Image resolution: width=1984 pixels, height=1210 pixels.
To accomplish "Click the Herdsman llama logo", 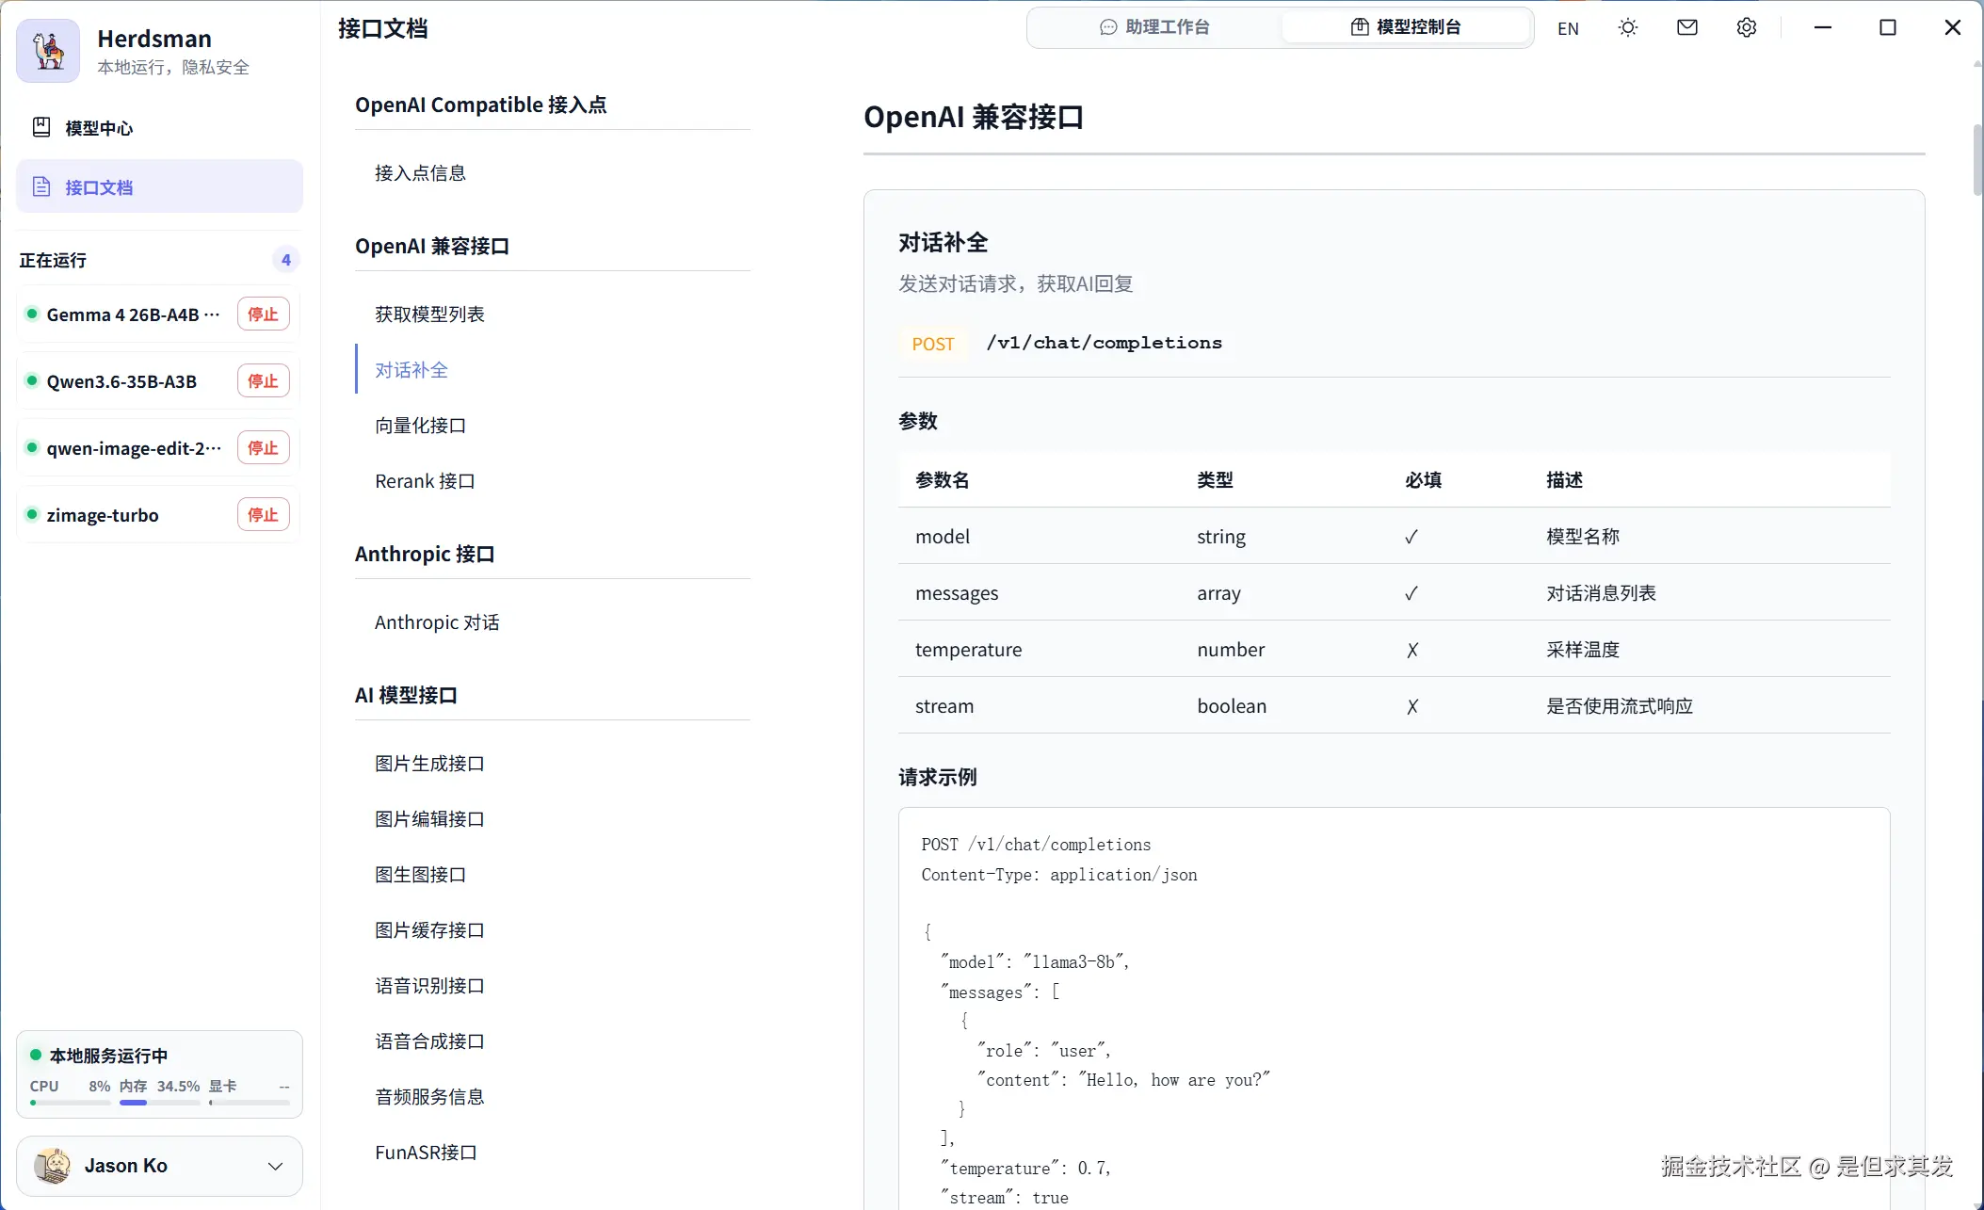I will tap(48, 51).
